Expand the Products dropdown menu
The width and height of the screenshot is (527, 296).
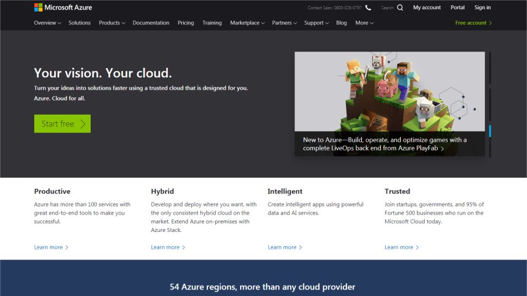tap(112, 23)
